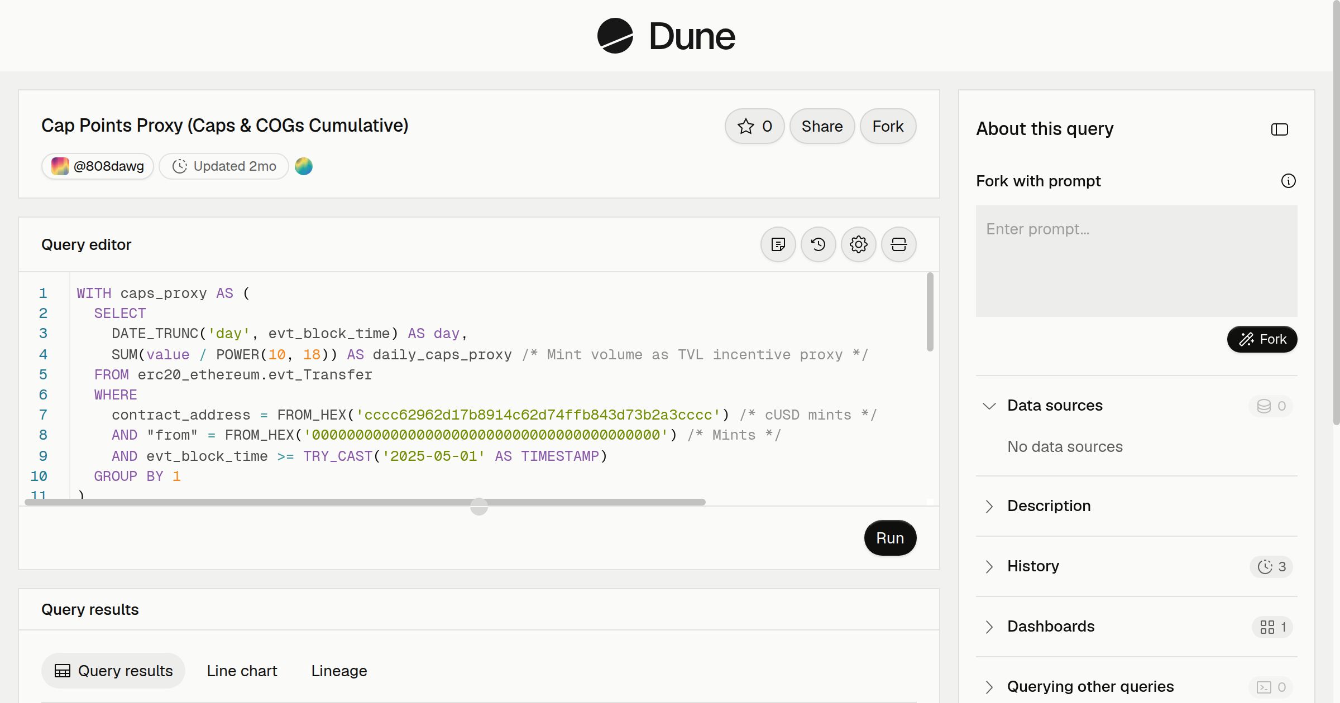Run the query
This screenshot has height=703, width=1340.
pyautogui.click(x=890, y=538)
